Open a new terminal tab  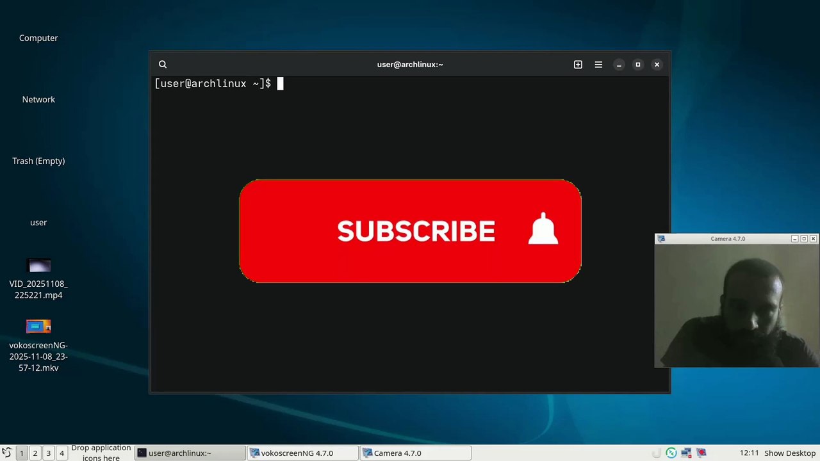coord(578,64)
